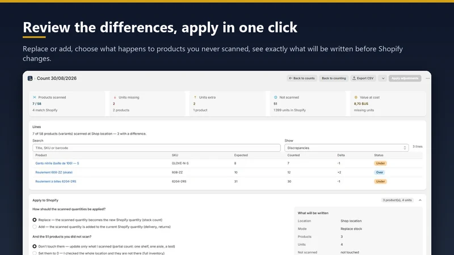Screen dimensions: 454x255
Task: Open the Show Discrepancies dropdown
Action: (346, 148)
